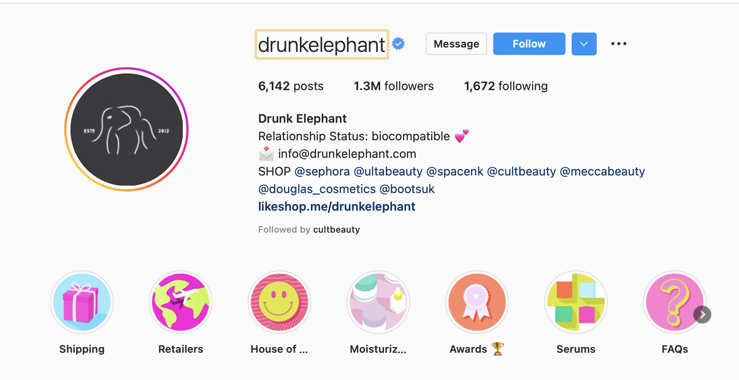Open the Retailers story highlight

click(181, 302)
